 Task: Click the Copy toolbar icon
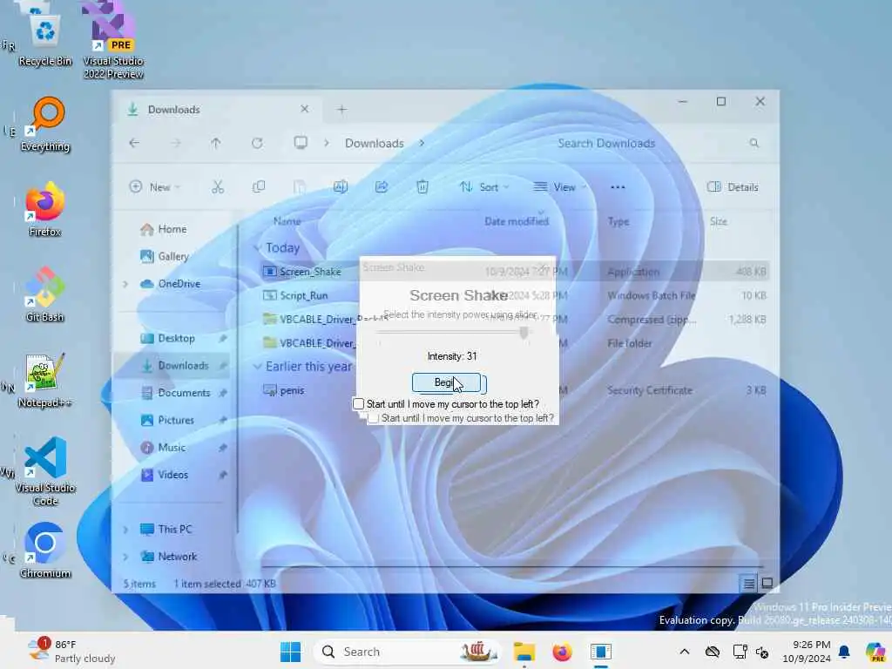(259, 186)
